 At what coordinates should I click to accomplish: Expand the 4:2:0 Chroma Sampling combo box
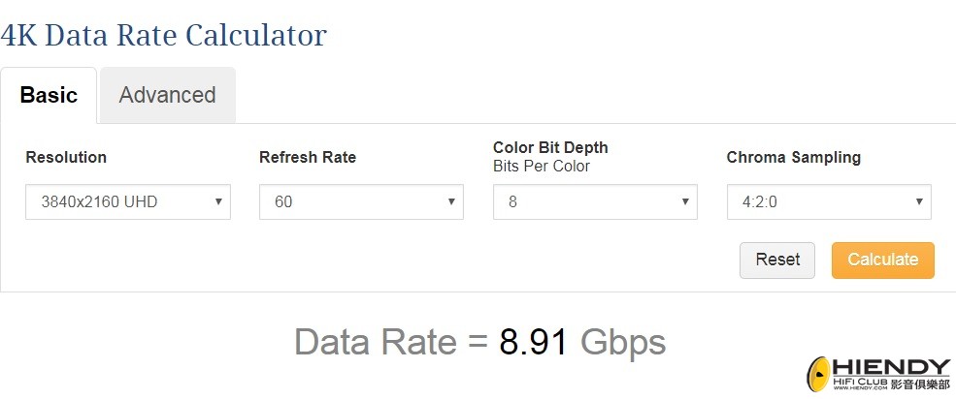(829, 202)
